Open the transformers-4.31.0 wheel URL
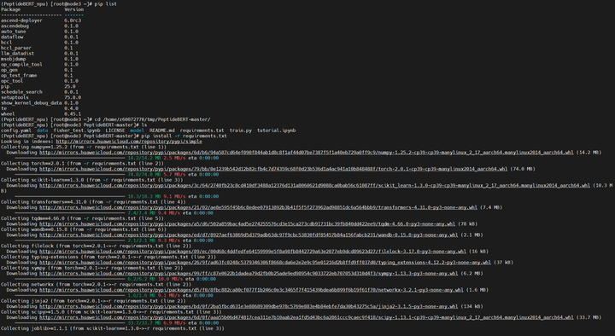Viewport: 615px width, 336px height. click(258, 207)
